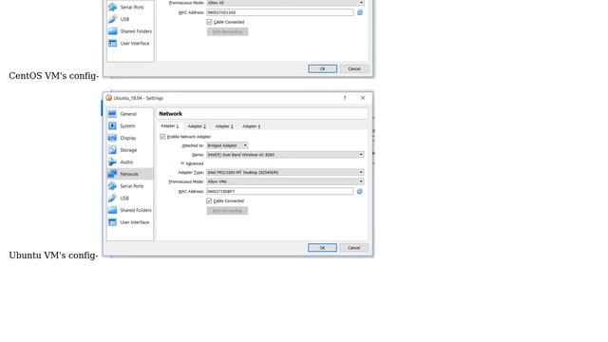
Task: Click OK in Ubuntu settings dialog
Action: click(322, 248)
